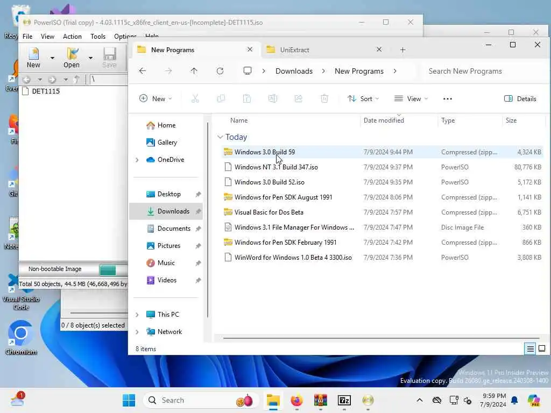
Task: Sort by the Size column header
Action: click(x=511, y=120)
